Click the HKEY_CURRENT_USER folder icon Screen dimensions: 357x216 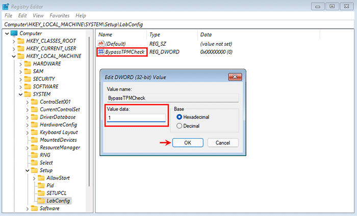pos(21,49)
